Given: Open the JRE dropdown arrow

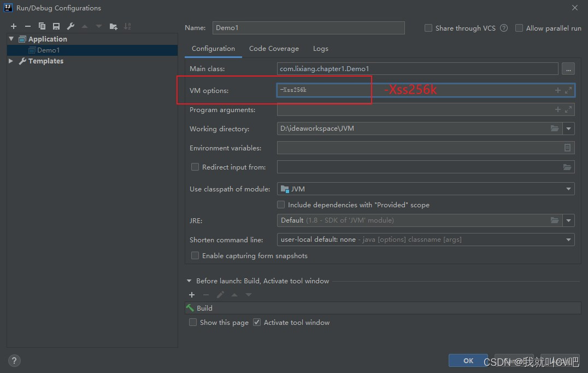Looking at the screenshot, I should pos(568,220).
